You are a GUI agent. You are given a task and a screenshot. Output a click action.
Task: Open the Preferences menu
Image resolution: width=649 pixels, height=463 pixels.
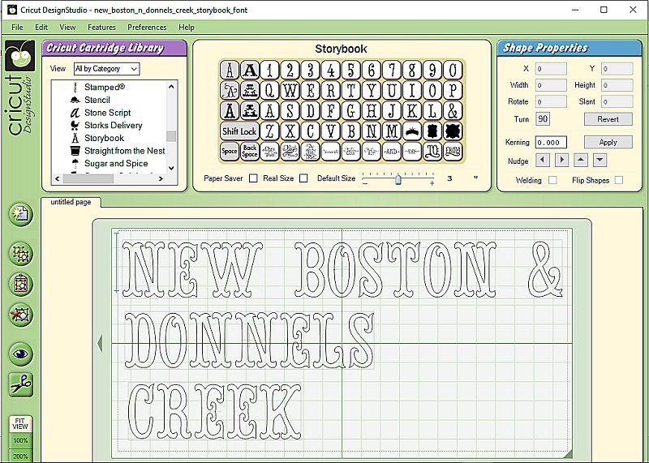pyautogui.click(x=147, y=28)
